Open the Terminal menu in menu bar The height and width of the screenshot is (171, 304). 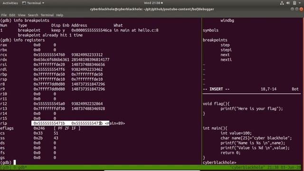click(x=47, y=15)
